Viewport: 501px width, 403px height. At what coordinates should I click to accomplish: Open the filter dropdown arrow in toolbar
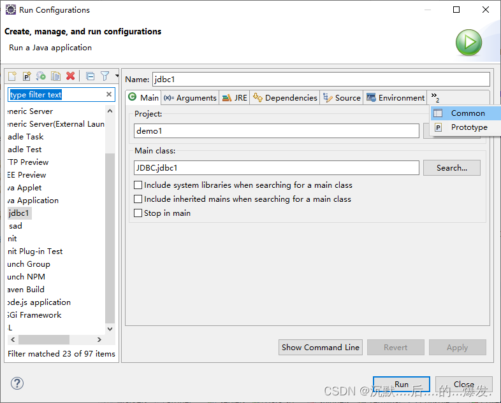pos(117,76)
